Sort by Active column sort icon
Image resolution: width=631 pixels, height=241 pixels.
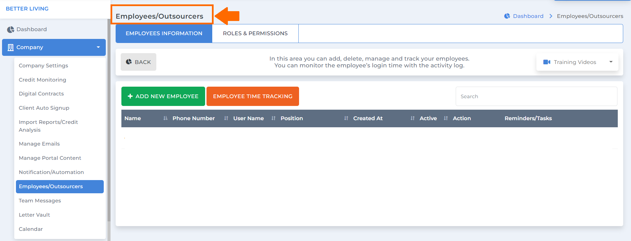[446, 118]
